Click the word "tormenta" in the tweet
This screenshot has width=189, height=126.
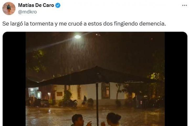[42, 24]
